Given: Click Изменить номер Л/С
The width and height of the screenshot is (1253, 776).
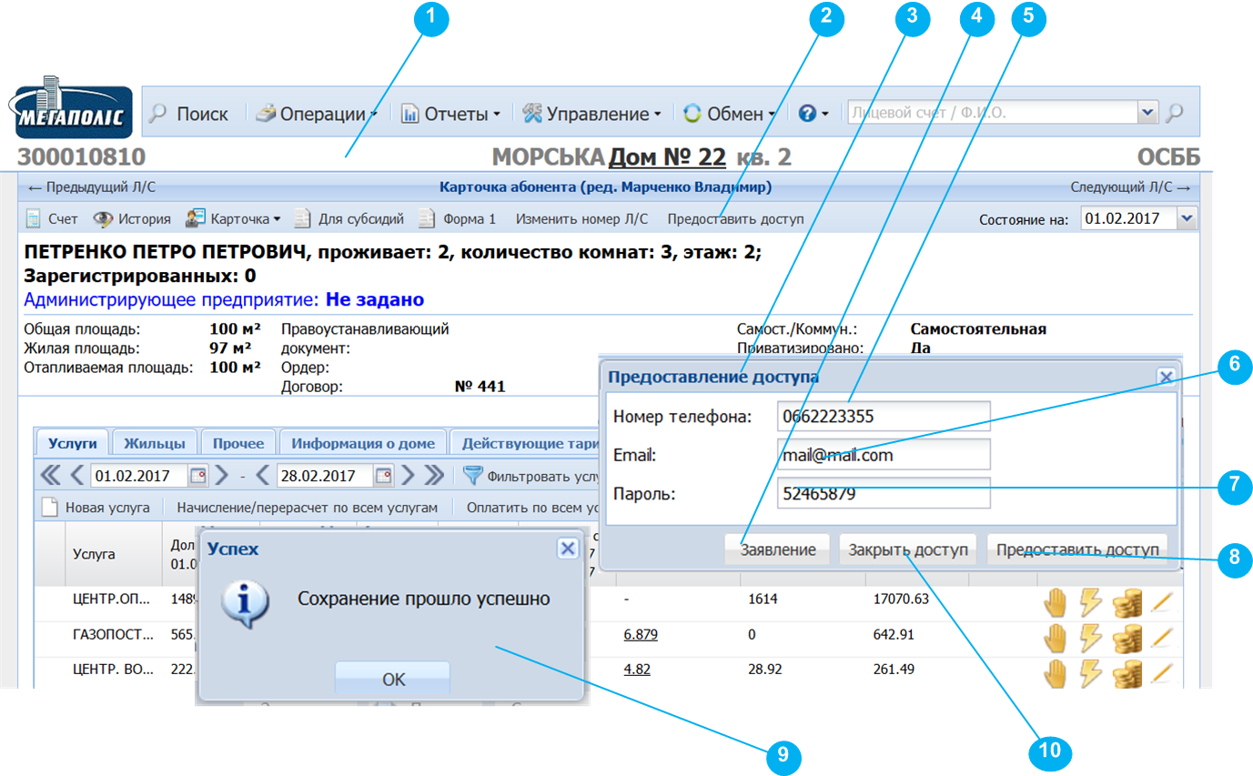Looking at the screenshot, I should (x=581, y=219).
